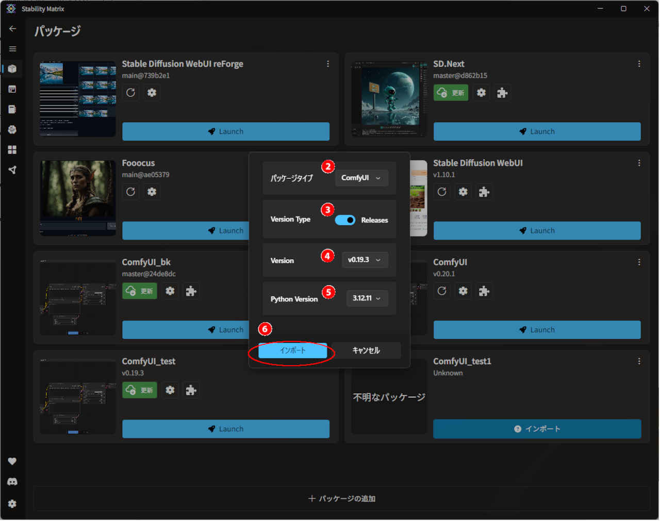This screenshot has width=660, height=521.
Task: Open settings gear at sidebar bottom
Action: (x=12, y=504)
